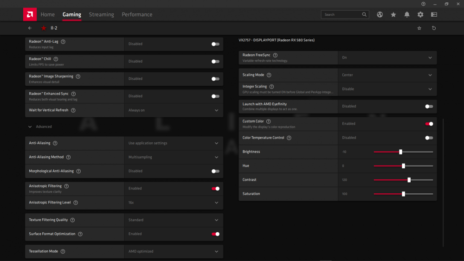The image size is (464, 261).
Task: Click the AMD logo icon
Action: [x=30, y=14]
